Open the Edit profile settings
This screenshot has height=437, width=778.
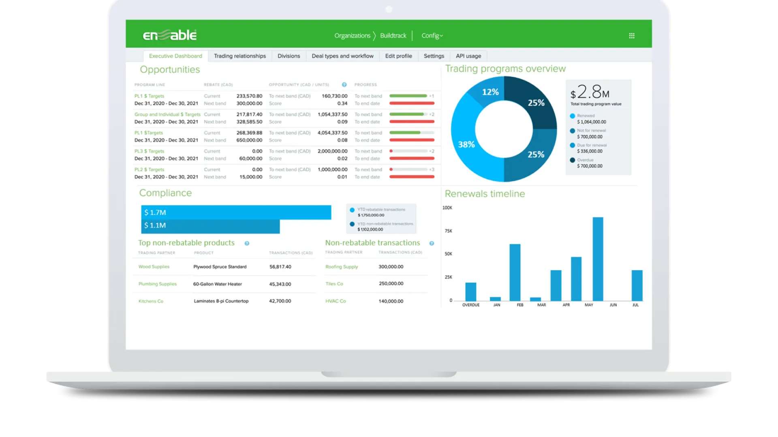coord(398,55)
